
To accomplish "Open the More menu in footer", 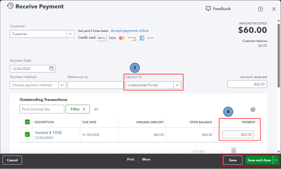I will click(146, 159).
